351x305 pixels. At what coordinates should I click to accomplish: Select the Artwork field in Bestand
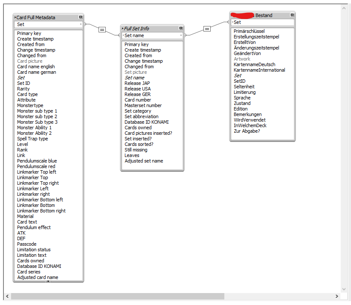242,59
